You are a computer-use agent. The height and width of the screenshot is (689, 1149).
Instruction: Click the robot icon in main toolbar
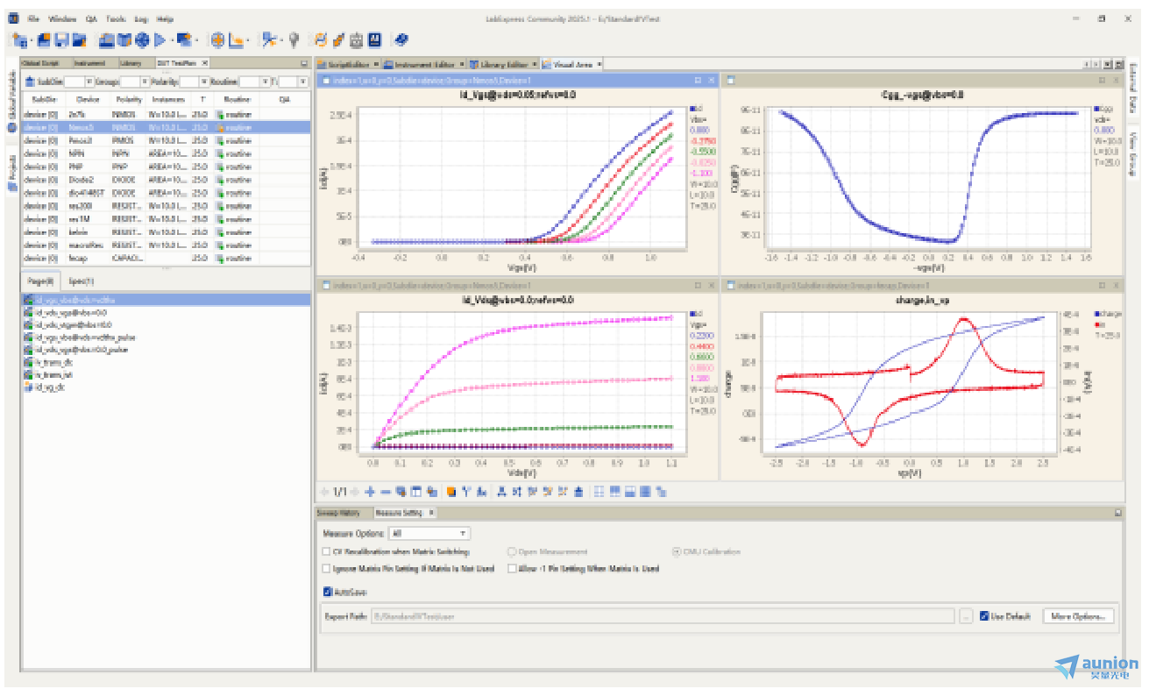point(356,39)
